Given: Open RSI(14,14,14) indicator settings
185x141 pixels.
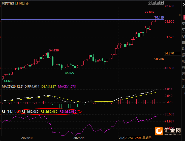Looking at the screenshot, I should (x=11, y=112).
